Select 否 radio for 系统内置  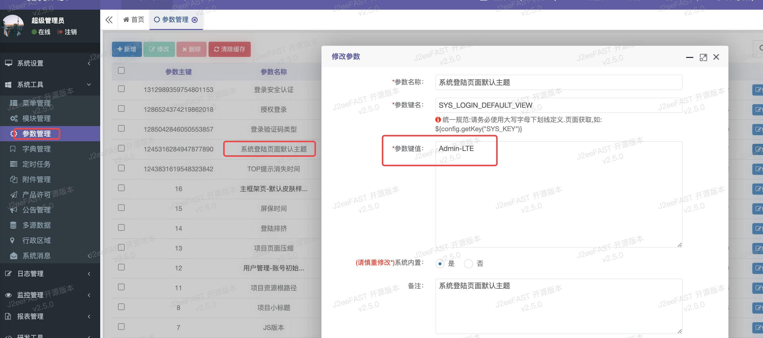pos(468,264)
